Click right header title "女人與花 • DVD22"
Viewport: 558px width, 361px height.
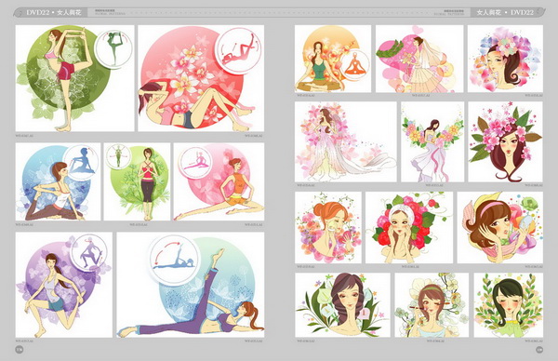tap(505, 12)
